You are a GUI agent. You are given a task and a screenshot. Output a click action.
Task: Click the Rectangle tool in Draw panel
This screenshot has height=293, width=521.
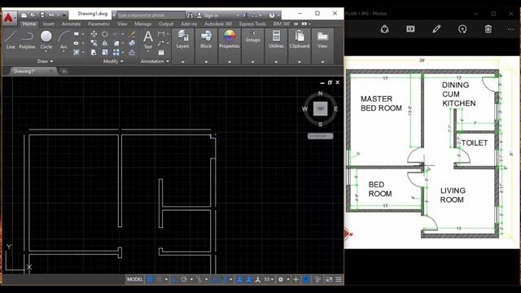(x=77, y=34)
